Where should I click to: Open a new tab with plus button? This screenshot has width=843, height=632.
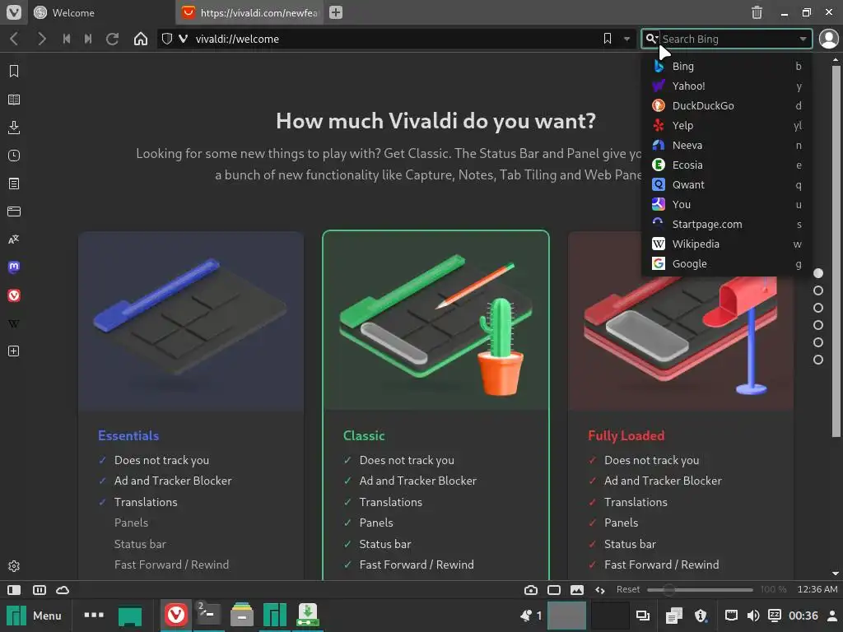point(336,12)
